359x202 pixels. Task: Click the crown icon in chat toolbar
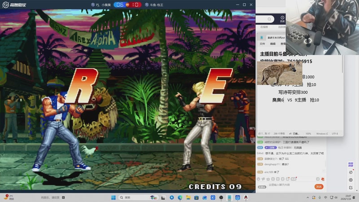coord(268,179)
